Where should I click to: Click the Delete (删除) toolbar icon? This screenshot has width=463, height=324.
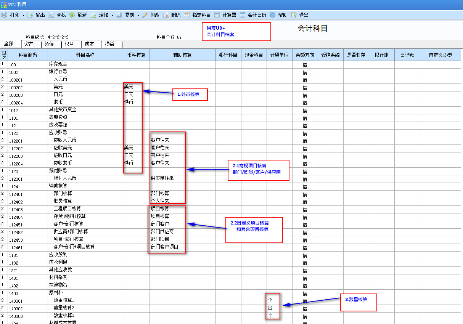tap(166, 15)
